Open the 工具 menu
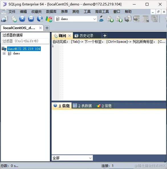The height and width of the screenshot is (169, 167). tap(87, 11)
